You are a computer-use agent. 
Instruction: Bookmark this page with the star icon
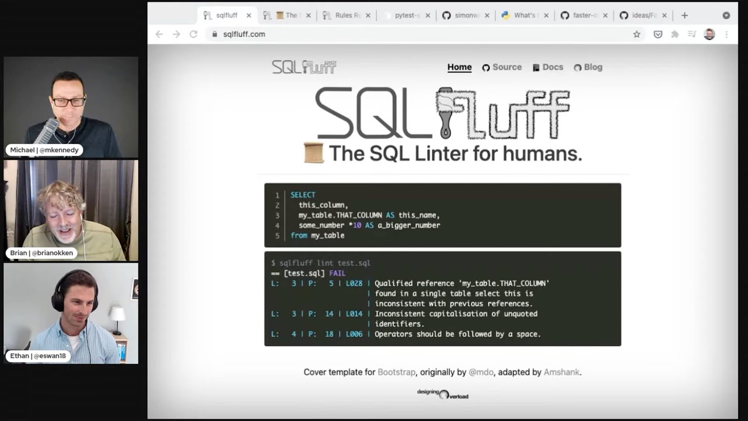pos(637,34)
